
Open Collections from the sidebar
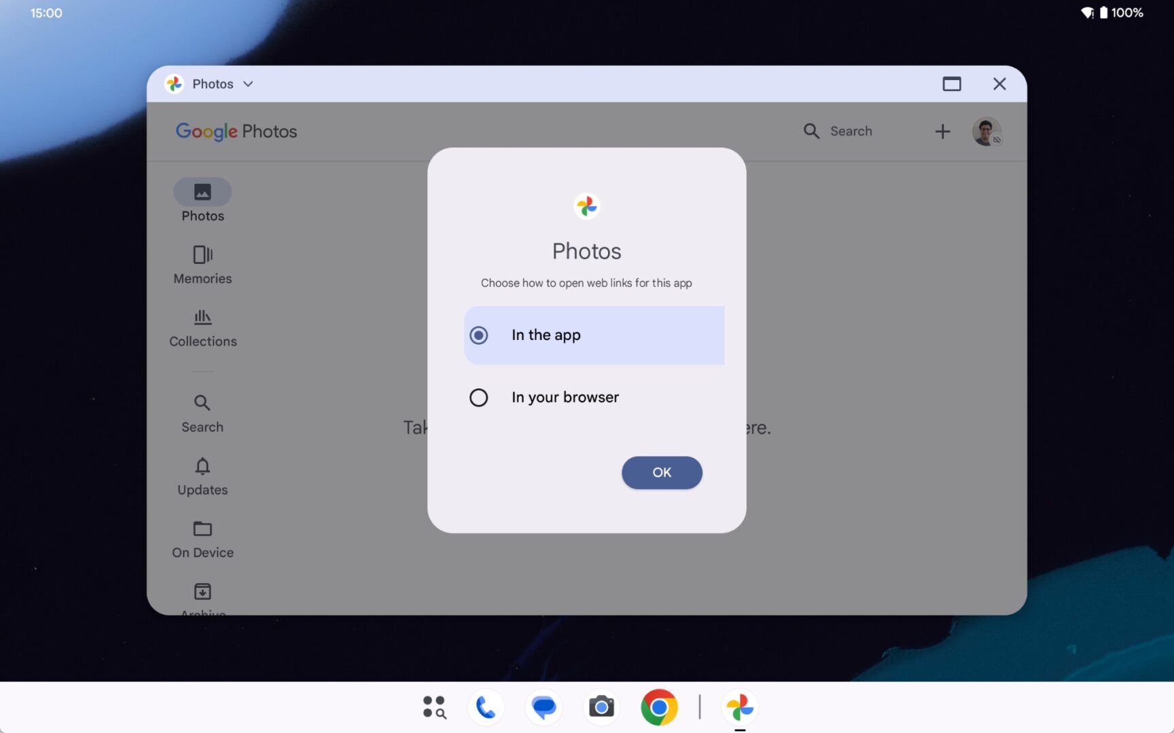[x=202, y=328]
